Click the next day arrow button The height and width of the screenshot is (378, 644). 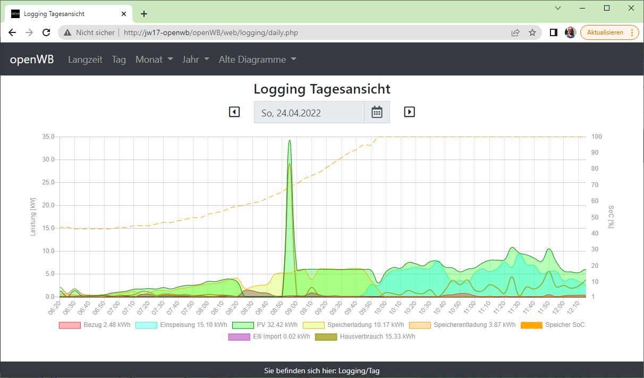tap(409, 112)
